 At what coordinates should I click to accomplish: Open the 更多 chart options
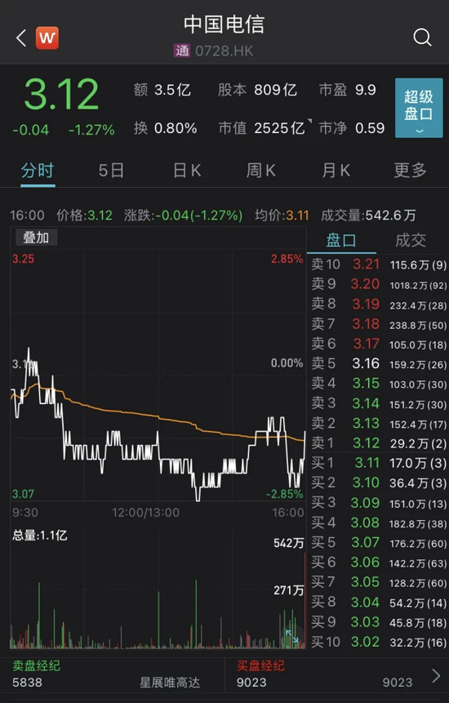pyautogui.click(x=410, y=171)
